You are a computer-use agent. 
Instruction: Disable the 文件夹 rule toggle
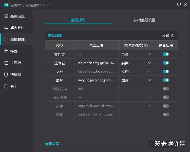click(x=166, y=54)
